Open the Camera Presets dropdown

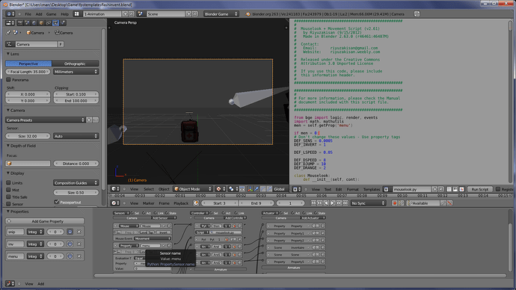tap(45, 120)
